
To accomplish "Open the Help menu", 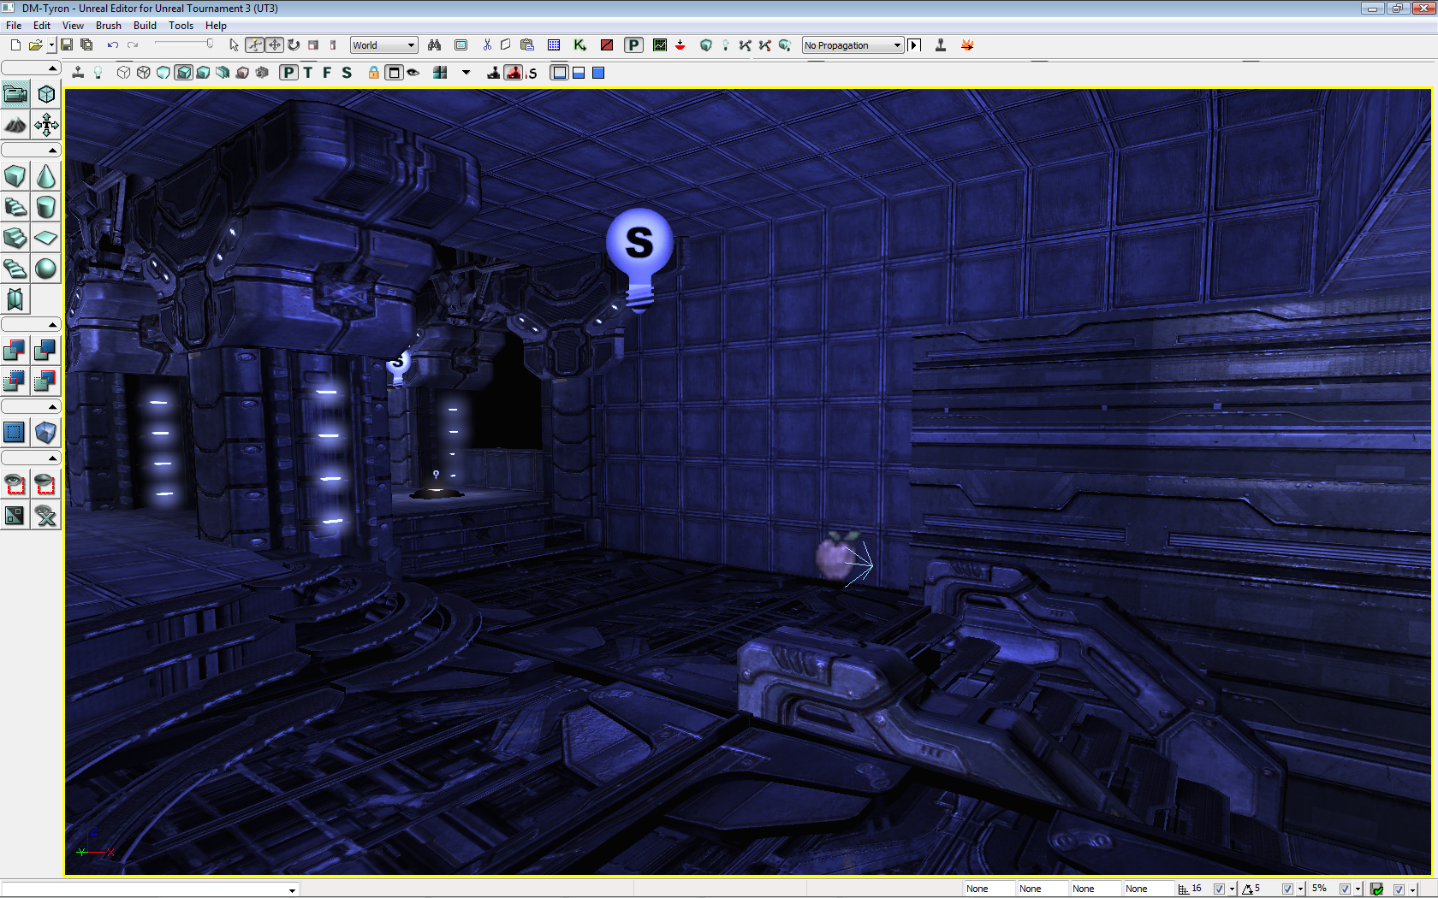I will (x=216, y=26).
